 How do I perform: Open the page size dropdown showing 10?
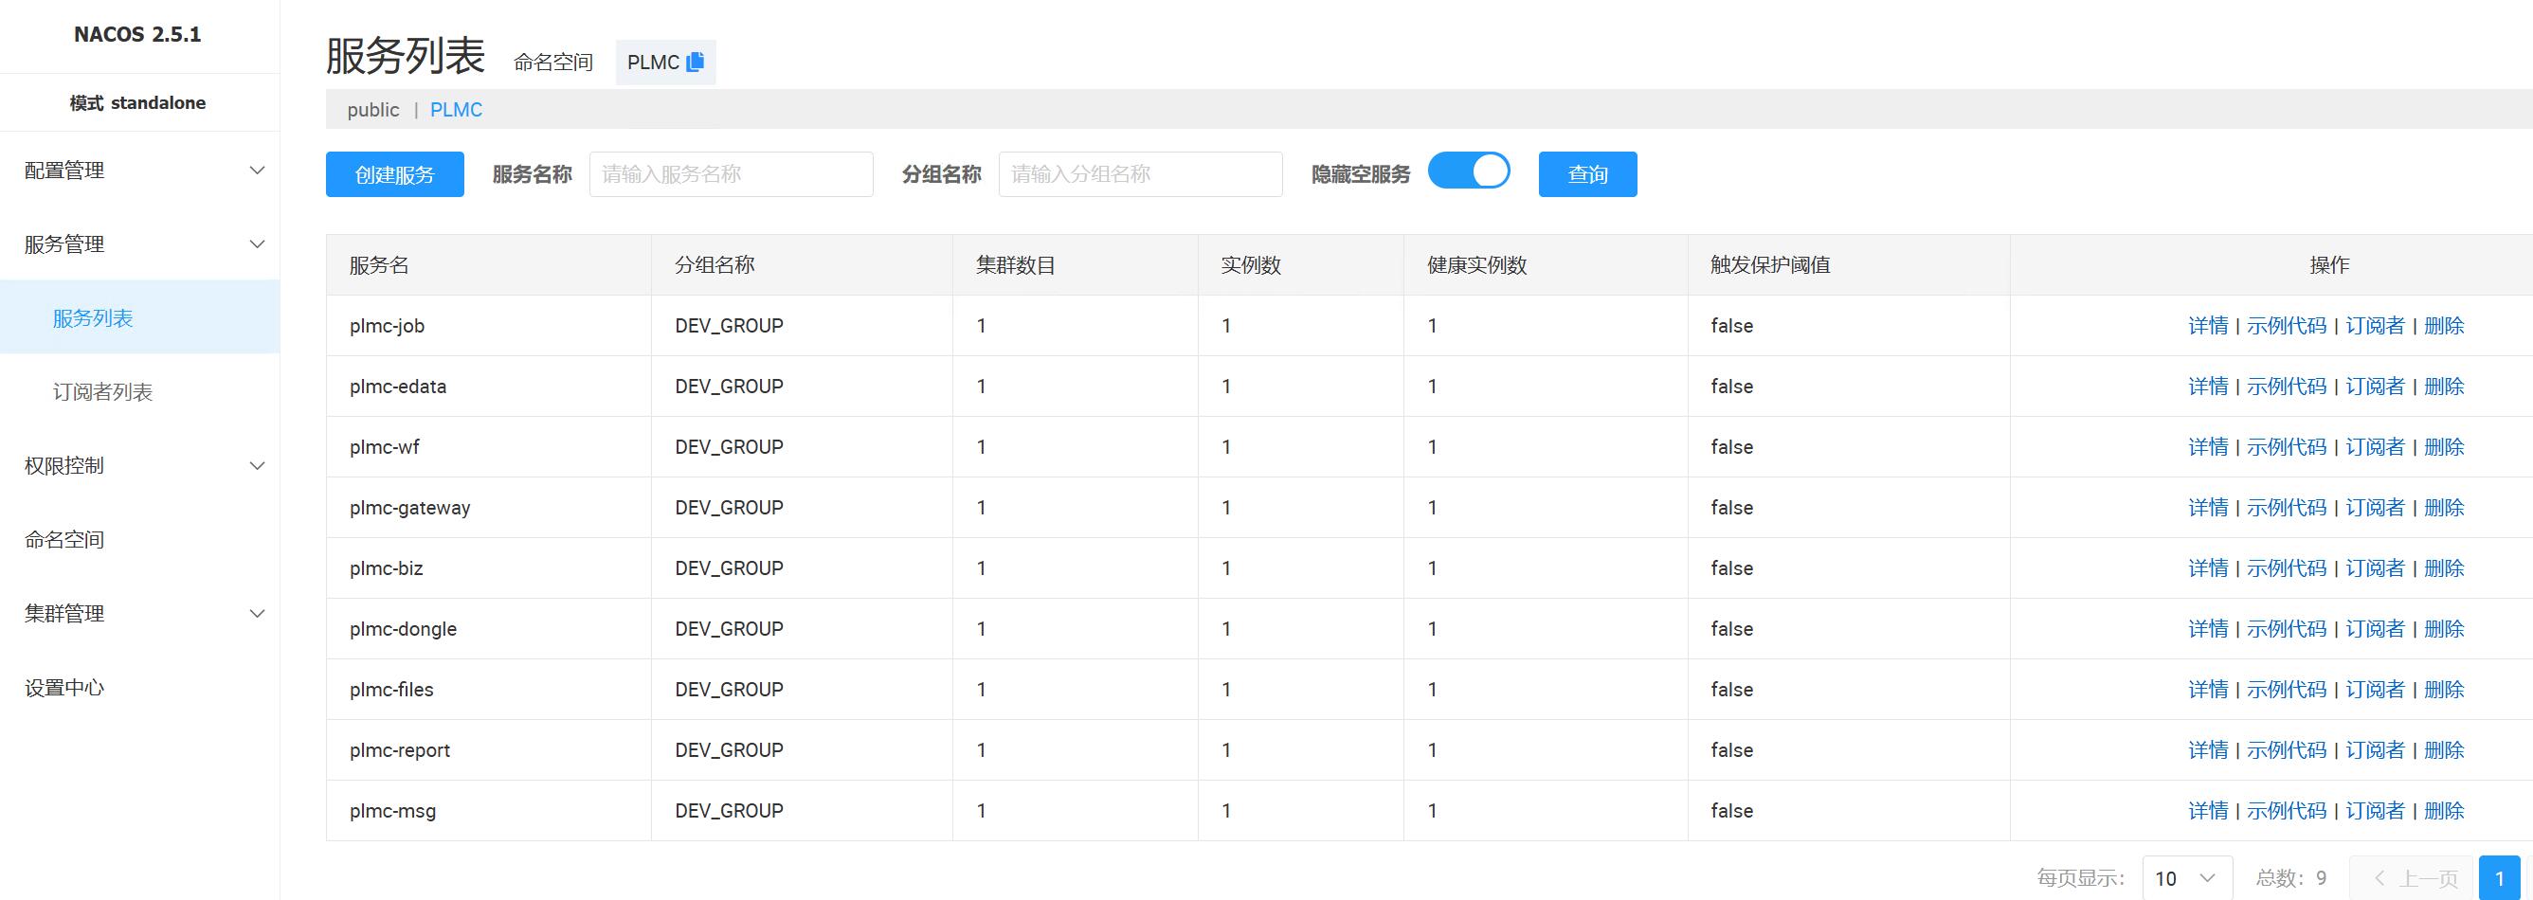2186,877
